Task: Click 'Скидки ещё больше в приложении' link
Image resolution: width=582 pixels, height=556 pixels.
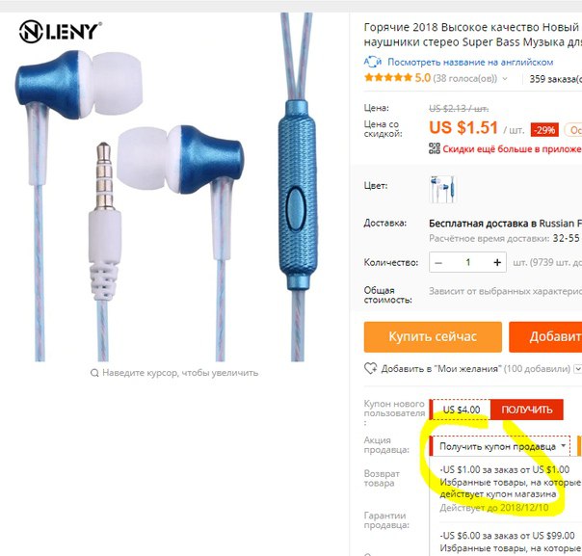Action: point(512,148)
